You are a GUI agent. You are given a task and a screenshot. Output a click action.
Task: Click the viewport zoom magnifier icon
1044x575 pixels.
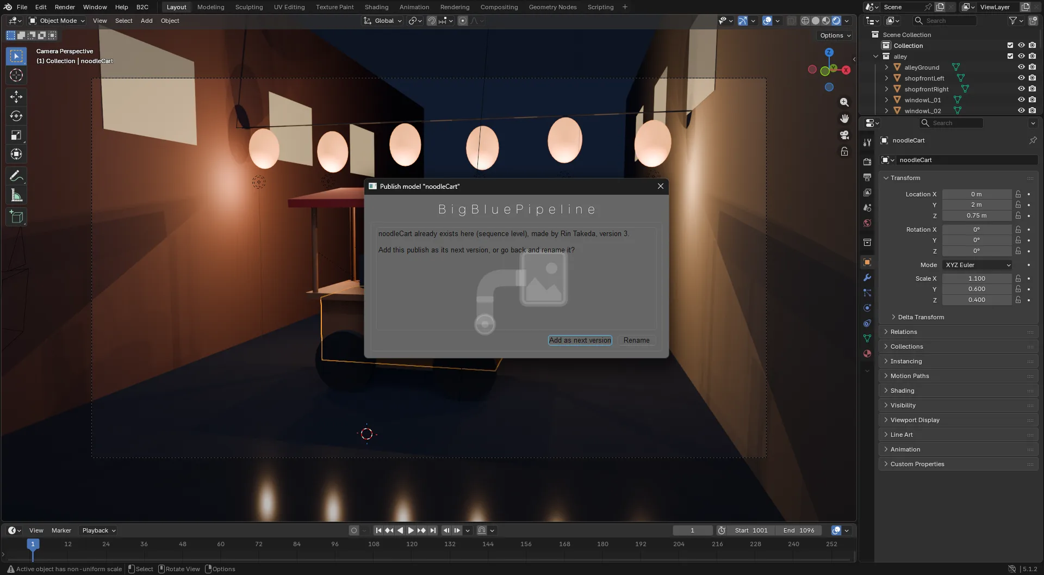pos(844,102)
